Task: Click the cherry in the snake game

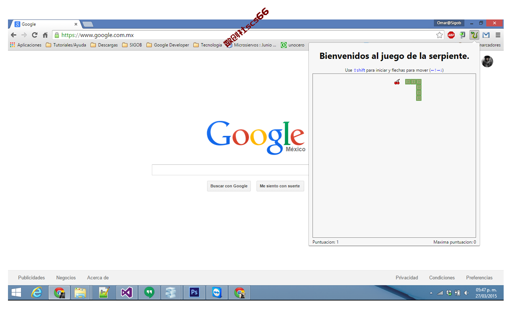Action: [397, 82]
